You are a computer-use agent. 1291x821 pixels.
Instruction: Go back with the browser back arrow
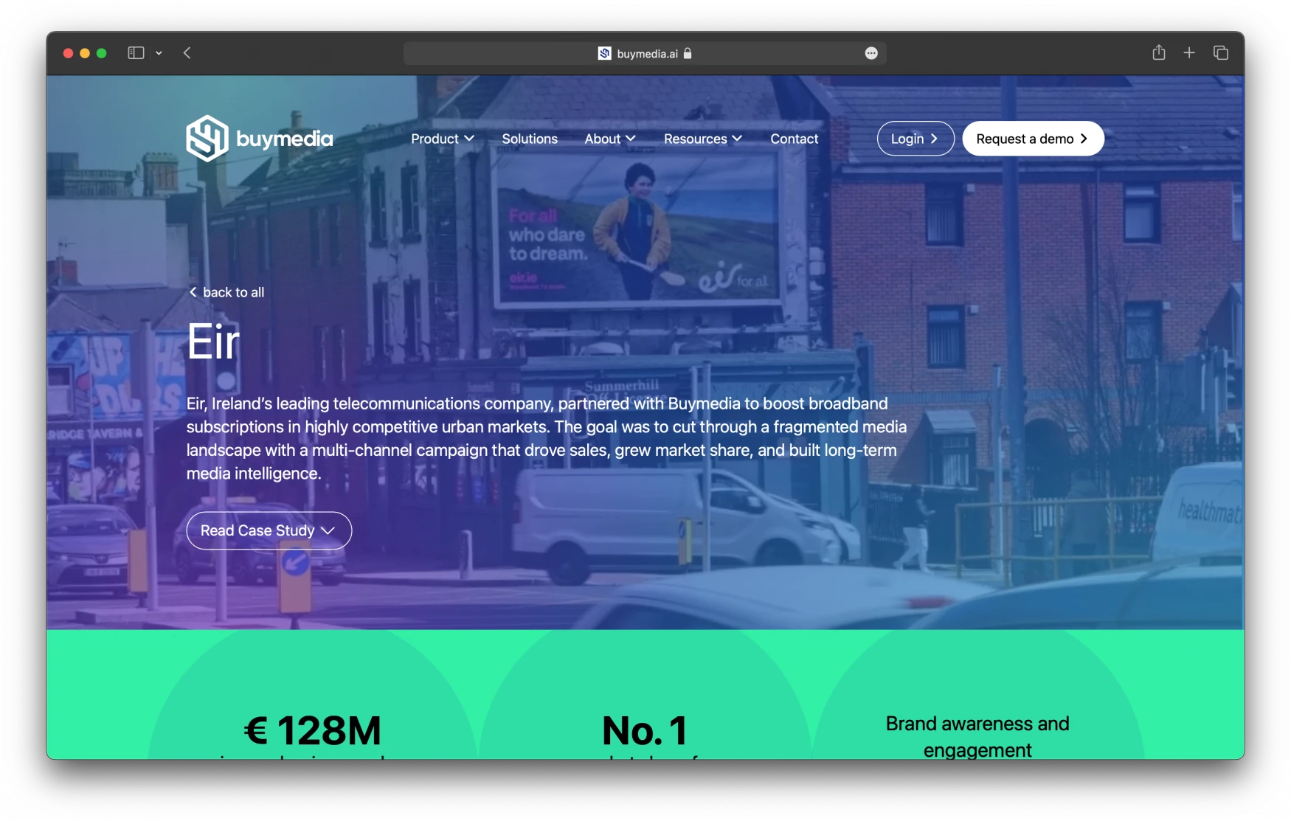pos(187,53)
